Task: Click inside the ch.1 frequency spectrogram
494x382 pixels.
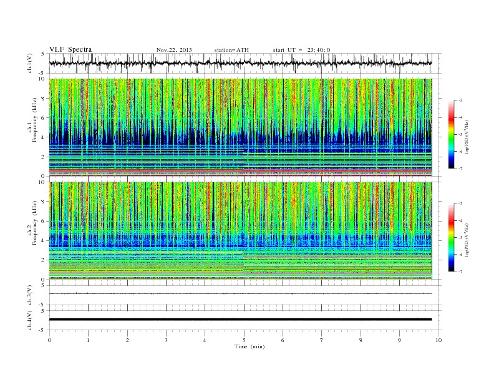Action: tap(240, 127)
